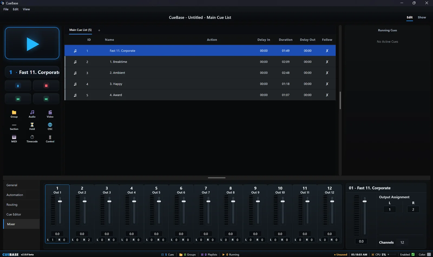Image resolution: width=433 pixels, height=257 pixels.
Task: Toggle Follow X for 4. Award
Action: click(x=327, y=95)
